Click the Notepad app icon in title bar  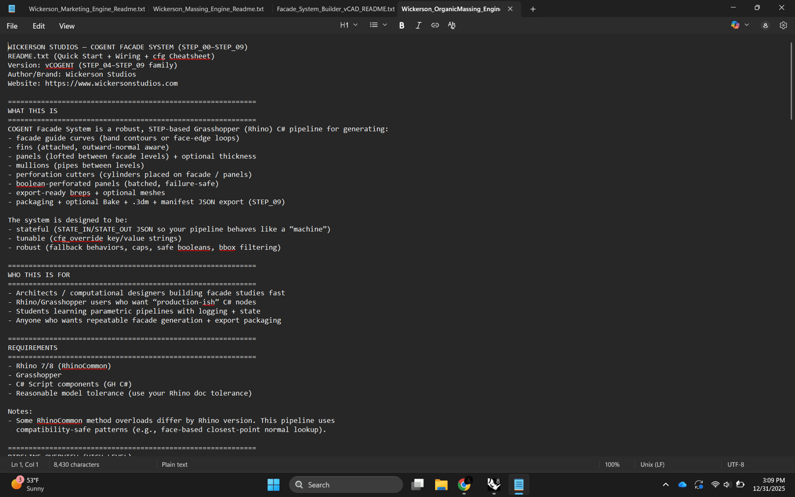(x=12, y=8)
